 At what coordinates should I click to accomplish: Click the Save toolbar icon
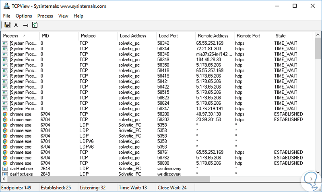7,25
